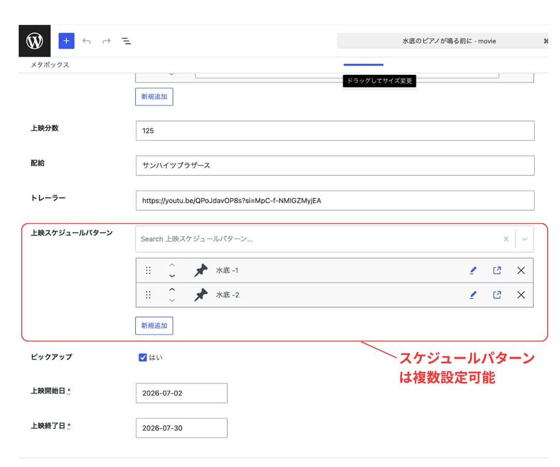Click the 新規追加 button above 上映分数

[x=155, y=97]
